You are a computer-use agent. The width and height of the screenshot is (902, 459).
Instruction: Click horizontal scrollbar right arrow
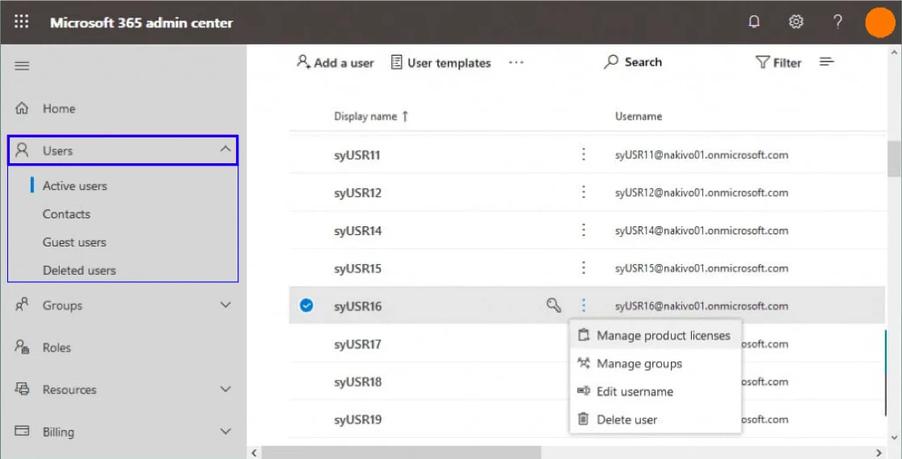879,453
